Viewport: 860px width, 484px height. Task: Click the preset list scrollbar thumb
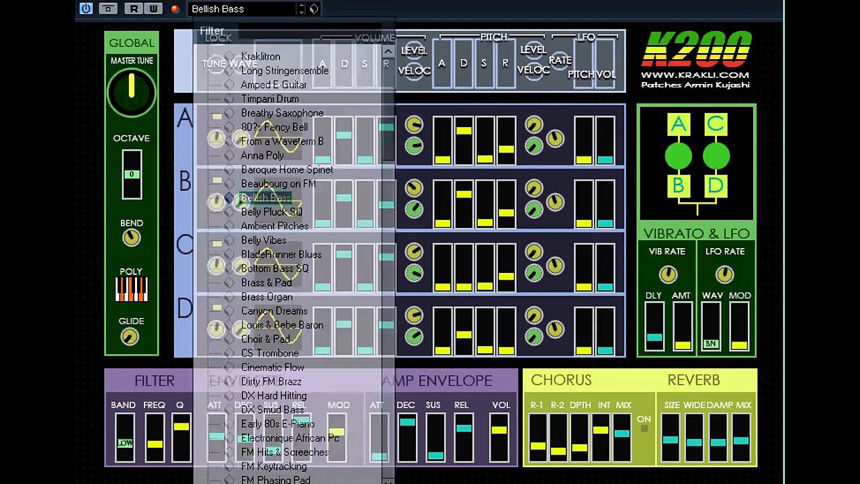tap(388, 110)
